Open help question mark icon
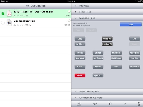Viewport: 143px width, 107px height. pos(125,104)
